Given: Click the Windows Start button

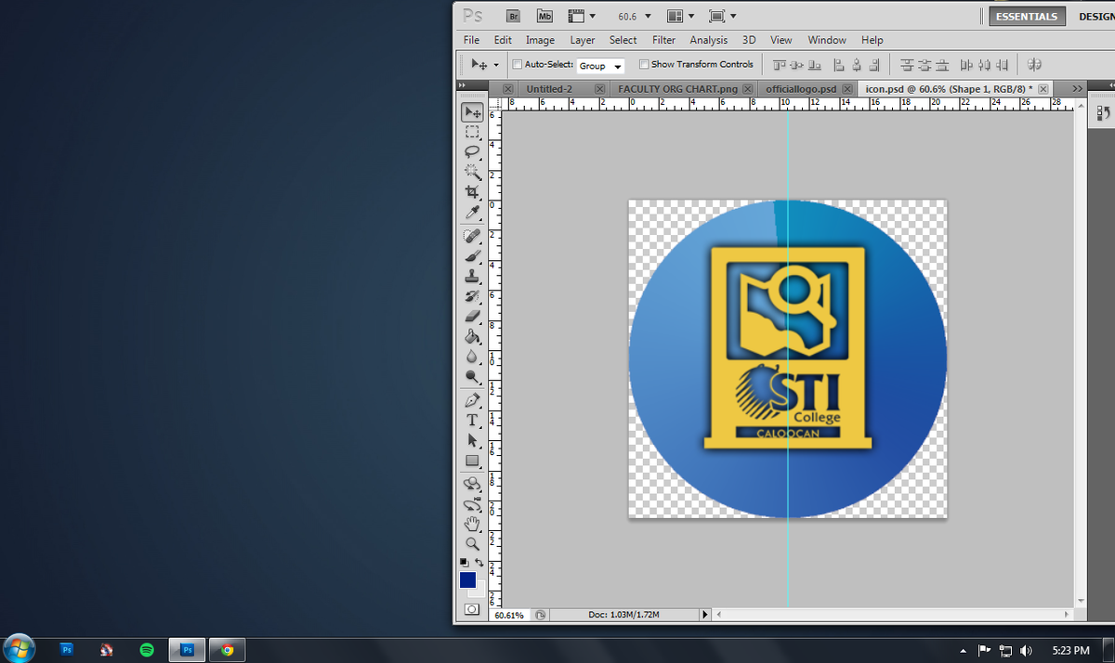Looking at the screenshot, I should pyautogui.click(x=20, y=648).
